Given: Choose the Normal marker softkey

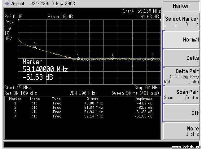Looking at the screenshot, I should (181, 40).
